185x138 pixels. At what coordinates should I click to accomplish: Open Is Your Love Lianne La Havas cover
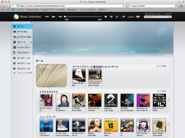coord(62,125)
